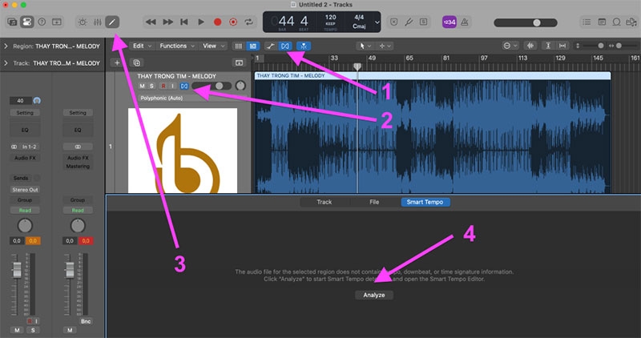Image resolution: width=641 pixels, height=338 pixels.
Task: Open the Library icon in the toolbar
Action: pyautogui.click(x=12, y=22)
